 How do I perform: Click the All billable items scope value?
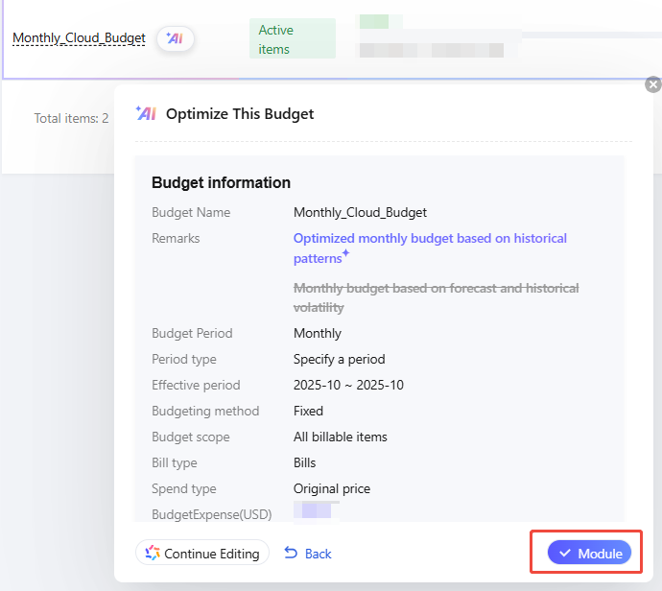(x=341, y=437)
